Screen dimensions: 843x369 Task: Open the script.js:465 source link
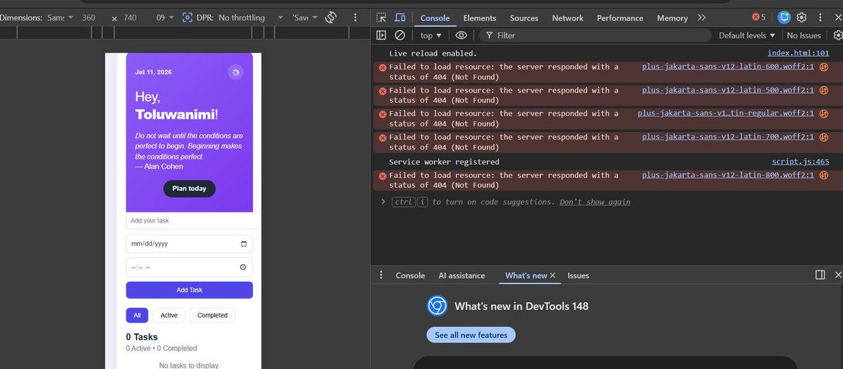click(800, 161)
